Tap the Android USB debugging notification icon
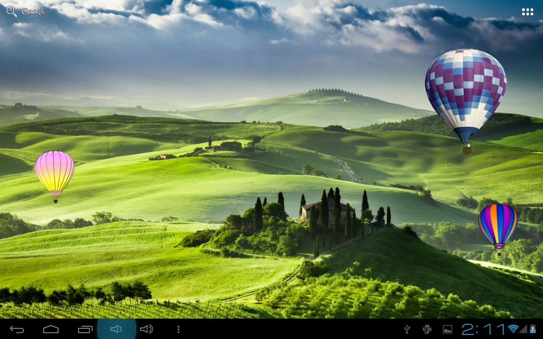 [428, 329]
